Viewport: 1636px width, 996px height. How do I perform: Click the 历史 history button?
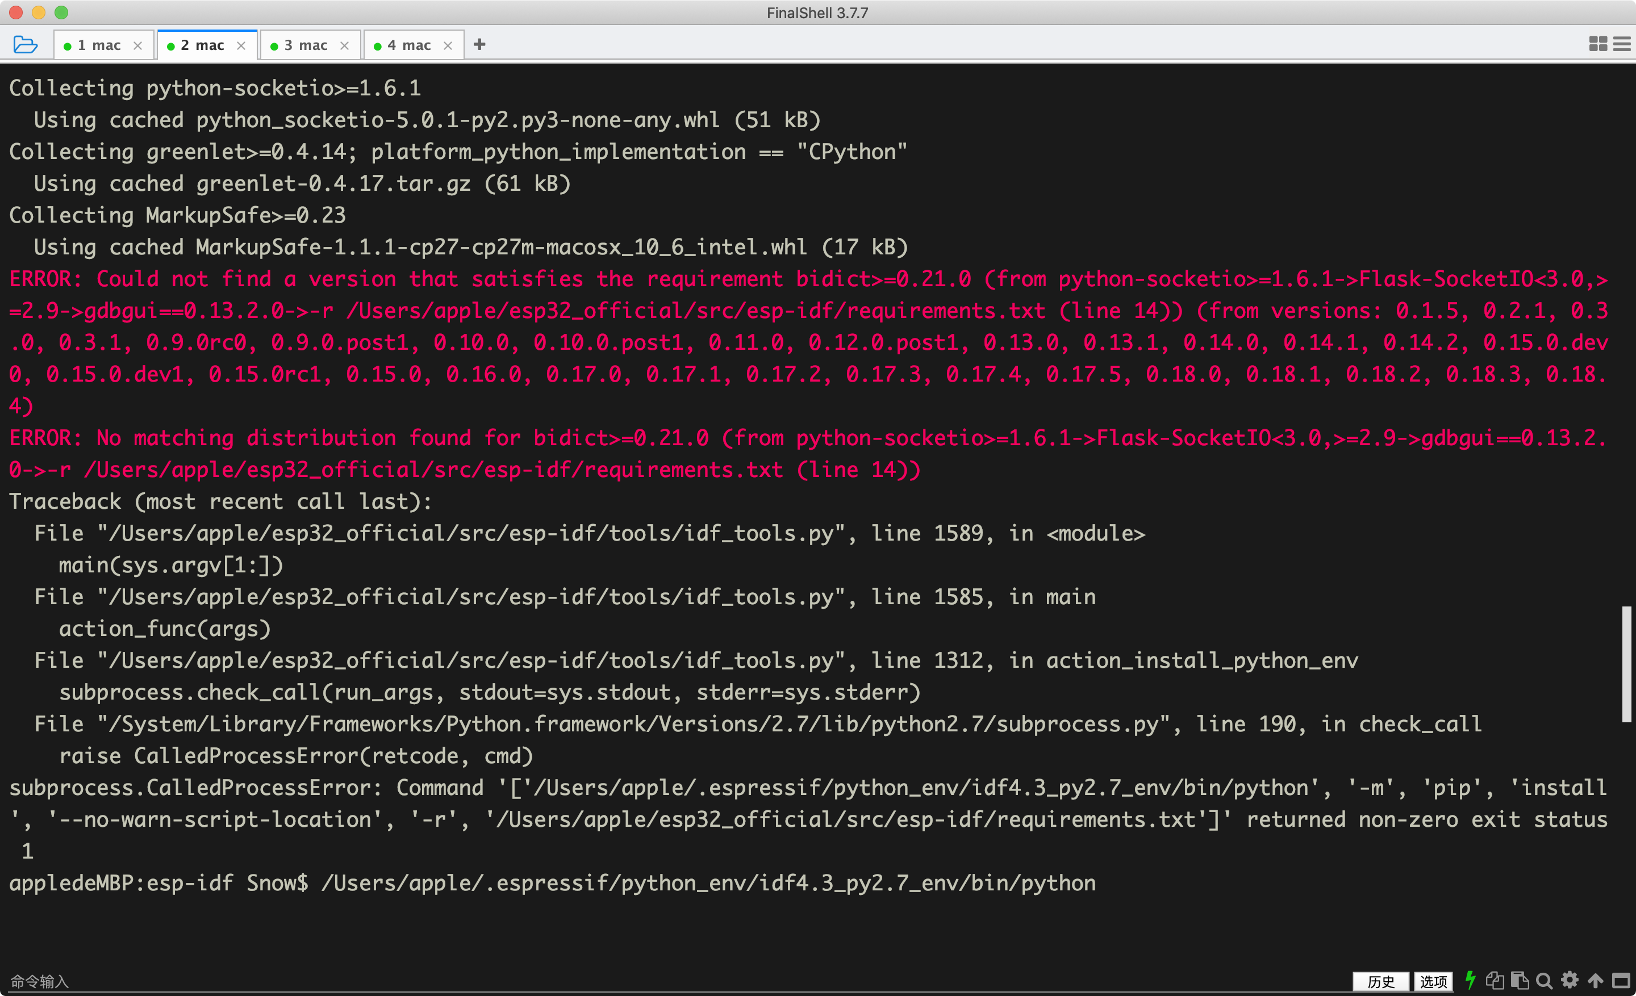[1381, 981]
